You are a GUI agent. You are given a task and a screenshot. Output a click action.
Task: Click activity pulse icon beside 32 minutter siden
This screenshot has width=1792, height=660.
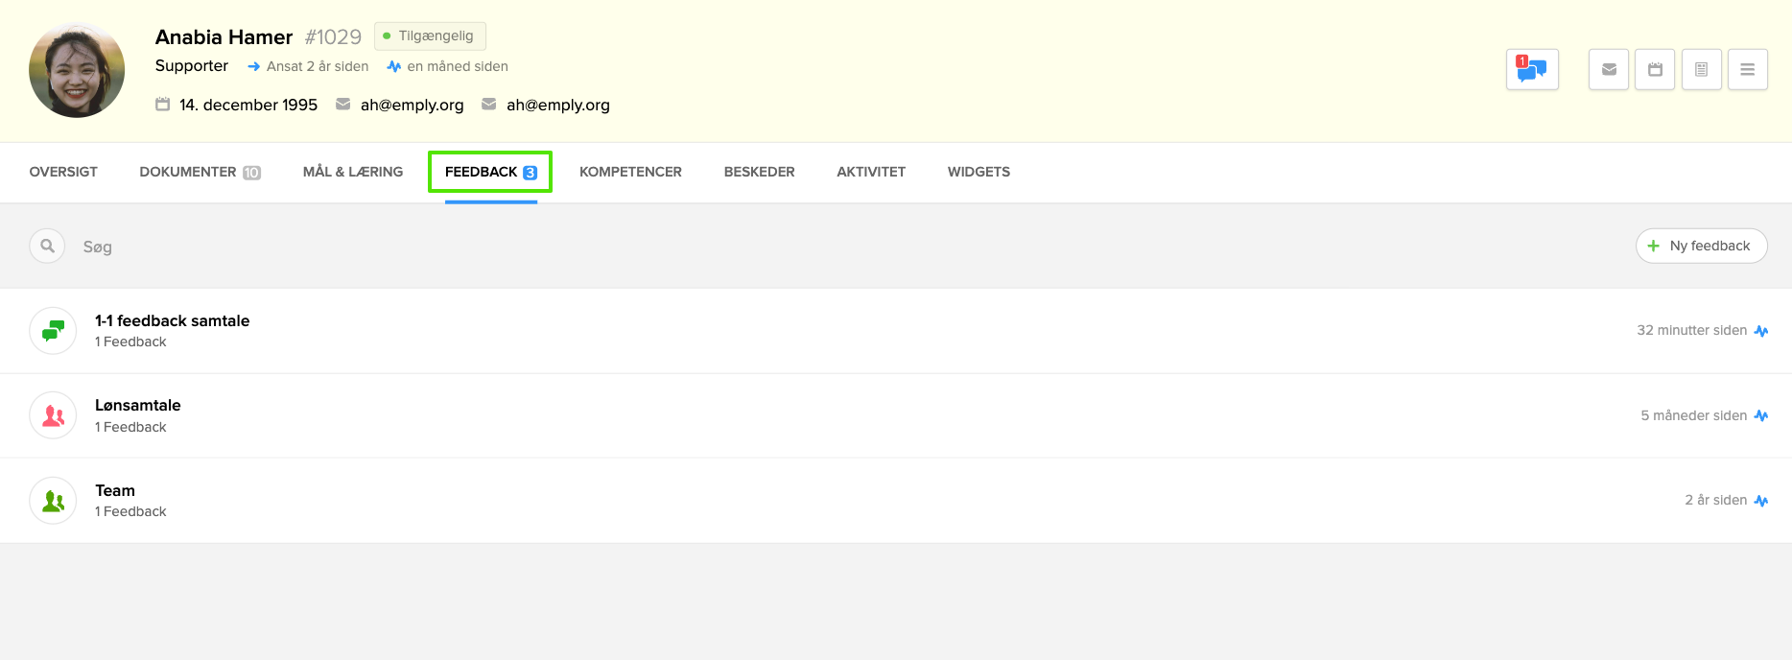click(x=1761, y=331)
